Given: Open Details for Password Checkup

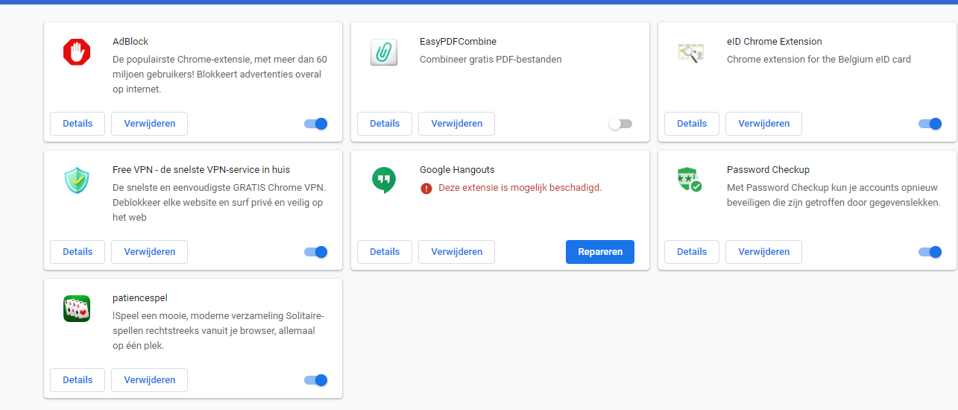Looking at the screenshot, I should 692,252.
